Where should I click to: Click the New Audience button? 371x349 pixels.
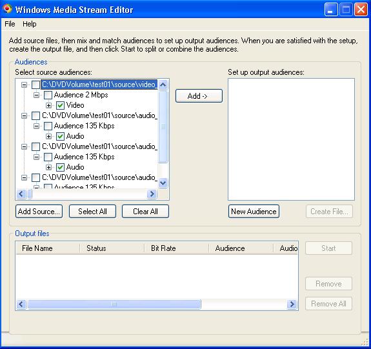254,212
